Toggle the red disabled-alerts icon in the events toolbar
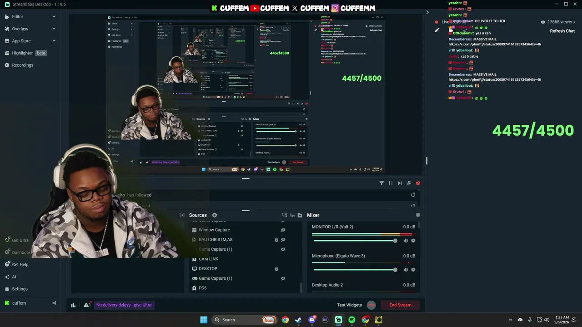 click(x=418, y=183)
